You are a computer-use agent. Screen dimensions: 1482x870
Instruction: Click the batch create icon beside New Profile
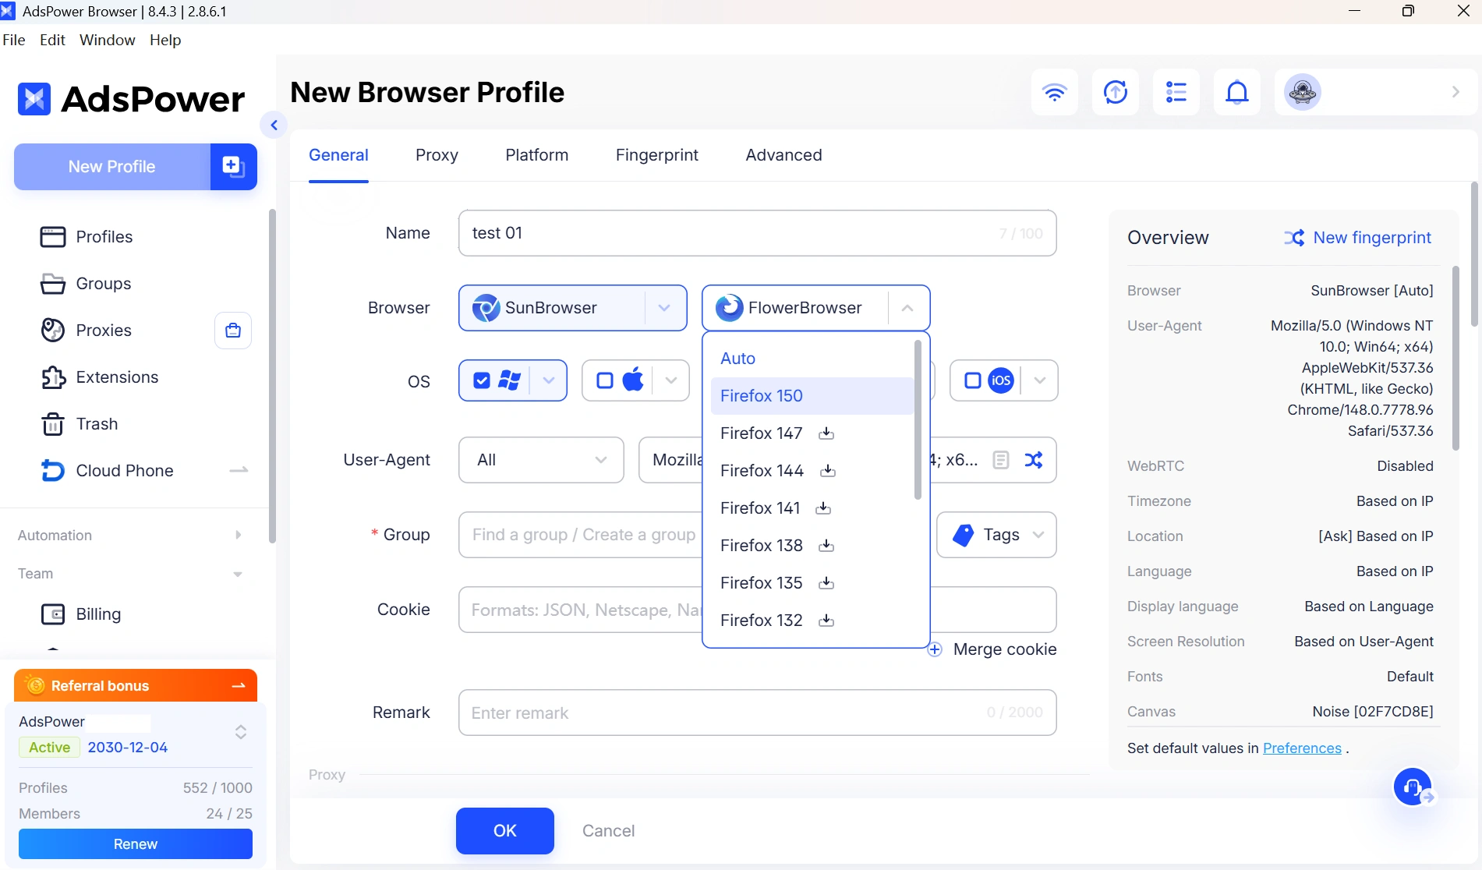click(233, 166)
